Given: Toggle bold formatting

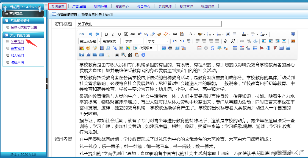Looking at the screenshot, I should [x=106, y=34].
